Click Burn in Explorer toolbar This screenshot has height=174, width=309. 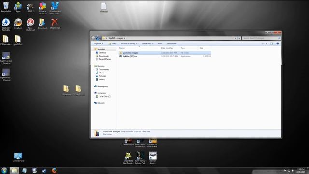160,43
